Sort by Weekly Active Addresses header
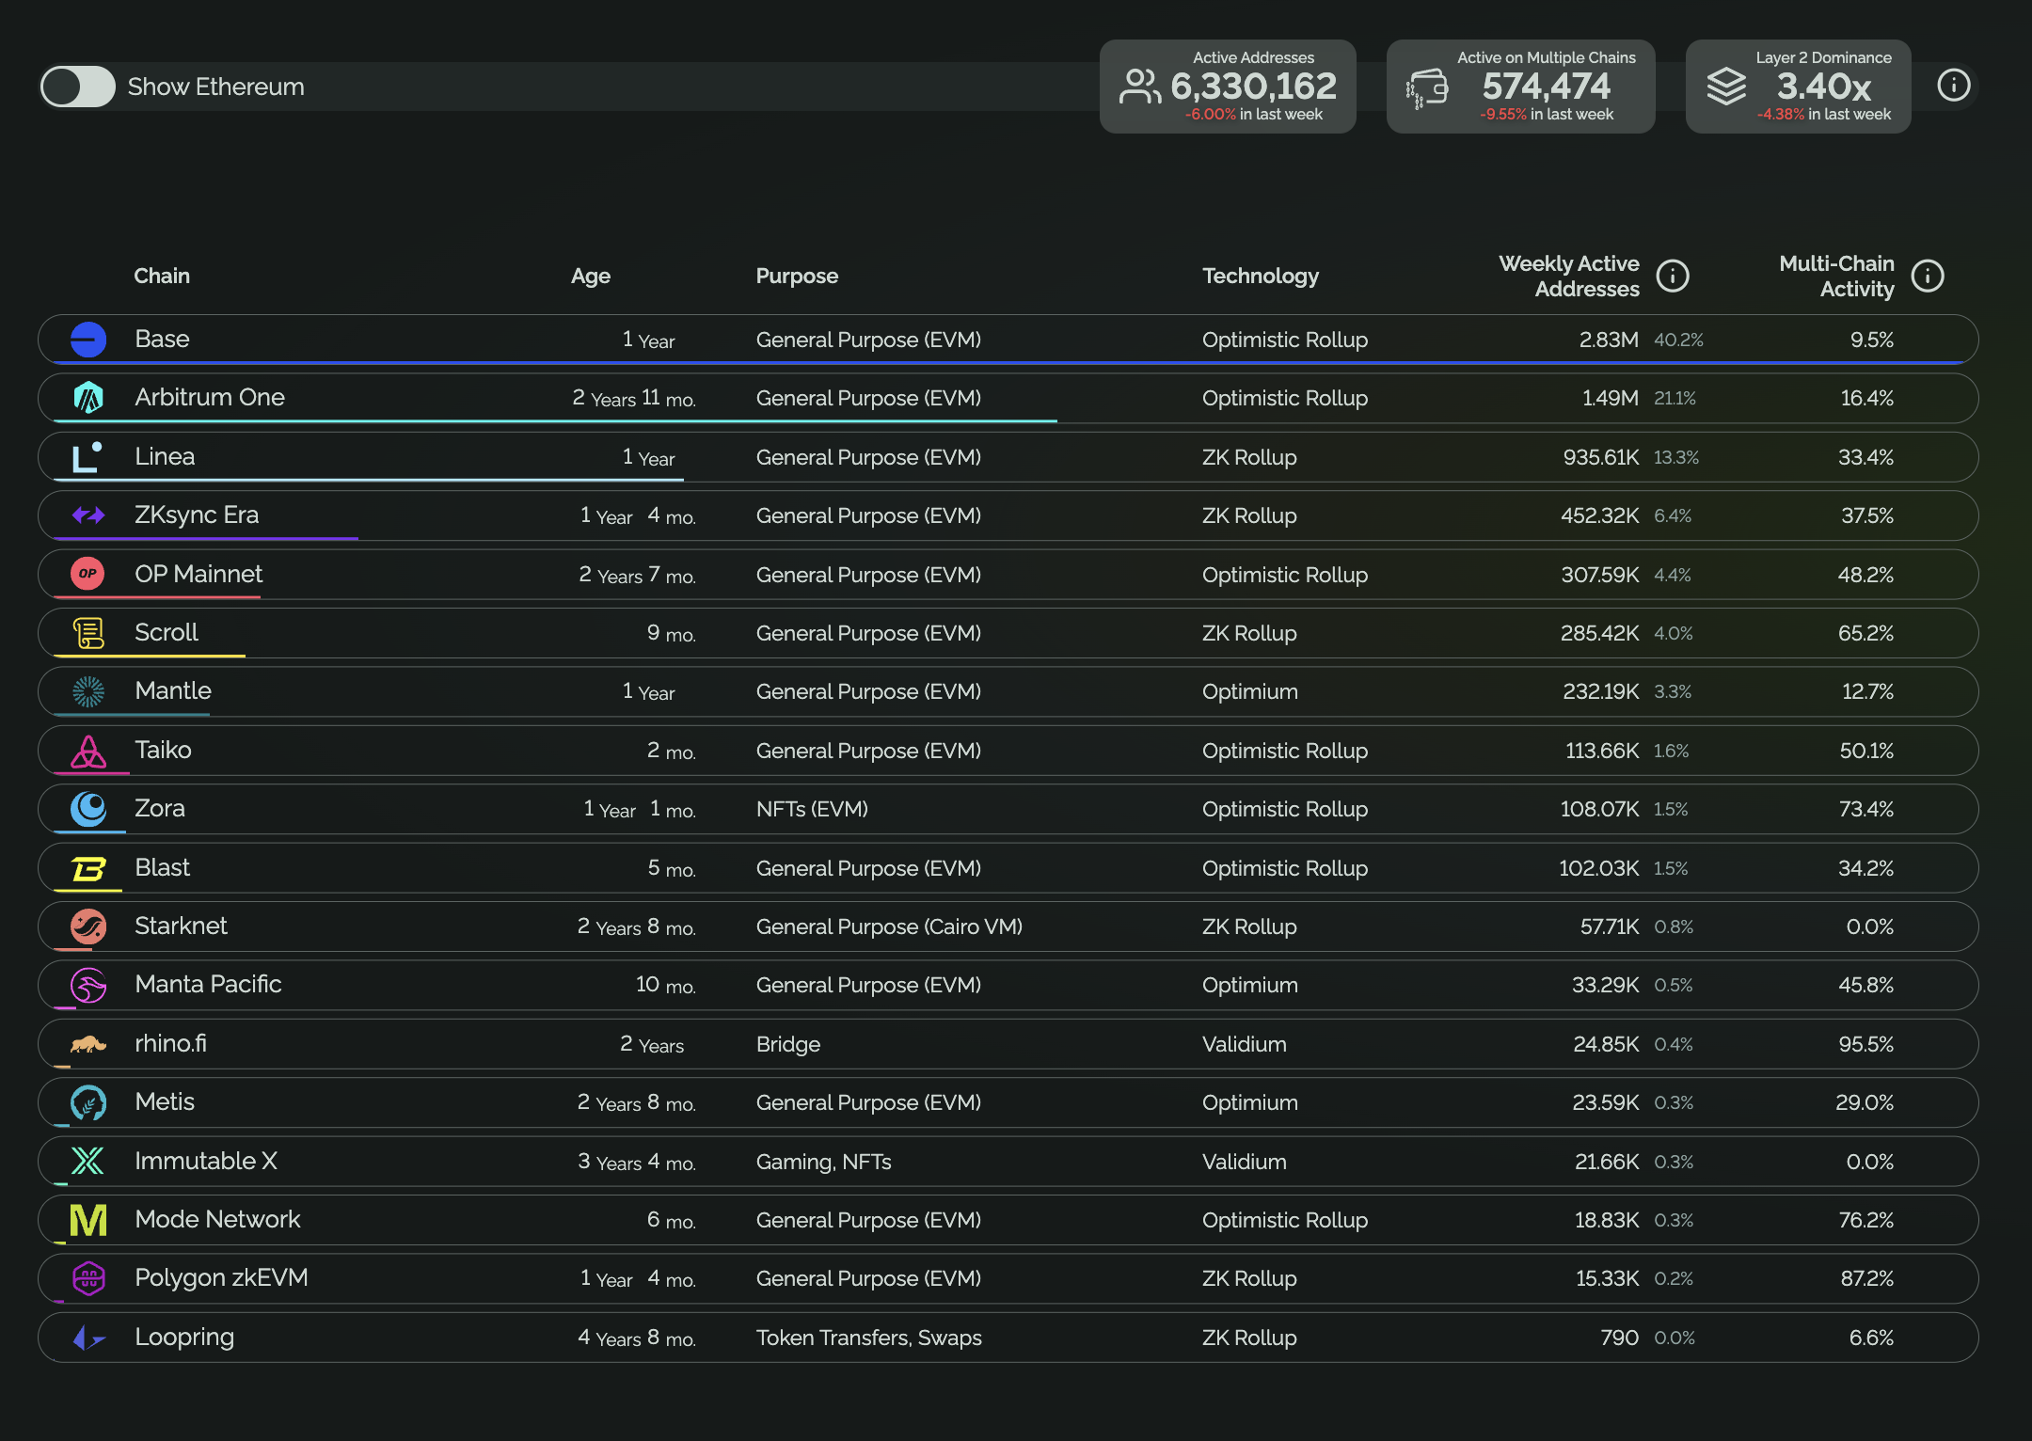The height and width of the screenshot is (1441, 2032). click(1569, 277)
